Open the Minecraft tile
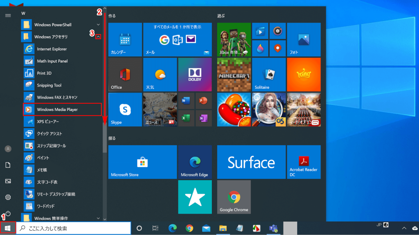The height and width of the screenshot is (235, 419). click(x=234, y=75)
